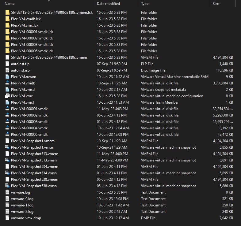Select the Plex-VM-000001.vmdk disk icon
This screenshot has height=226, width=241.
tap(8, 109)
